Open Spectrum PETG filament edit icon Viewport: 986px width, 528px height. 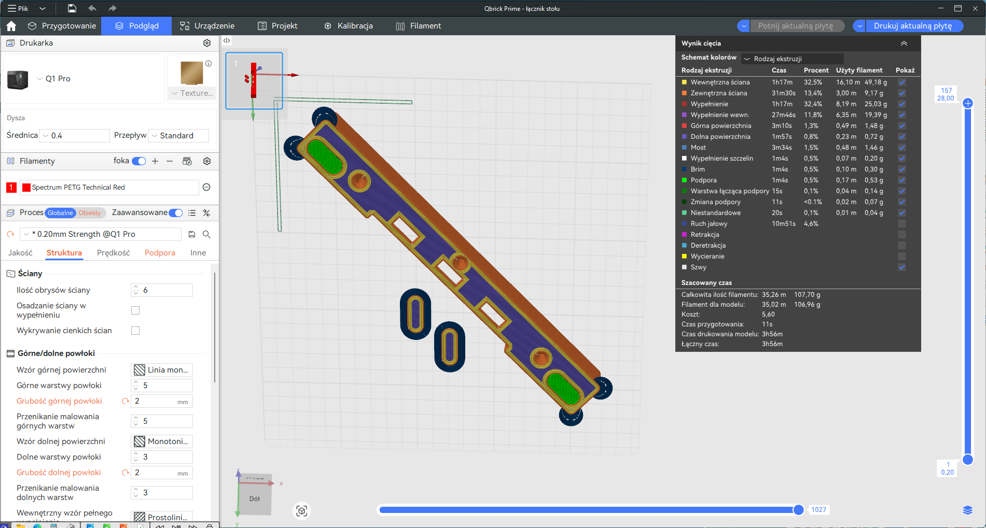tap(206, 187)
